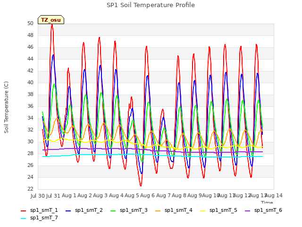
Task: Click the 26 y-axis tick label
Action: [30, 165]
